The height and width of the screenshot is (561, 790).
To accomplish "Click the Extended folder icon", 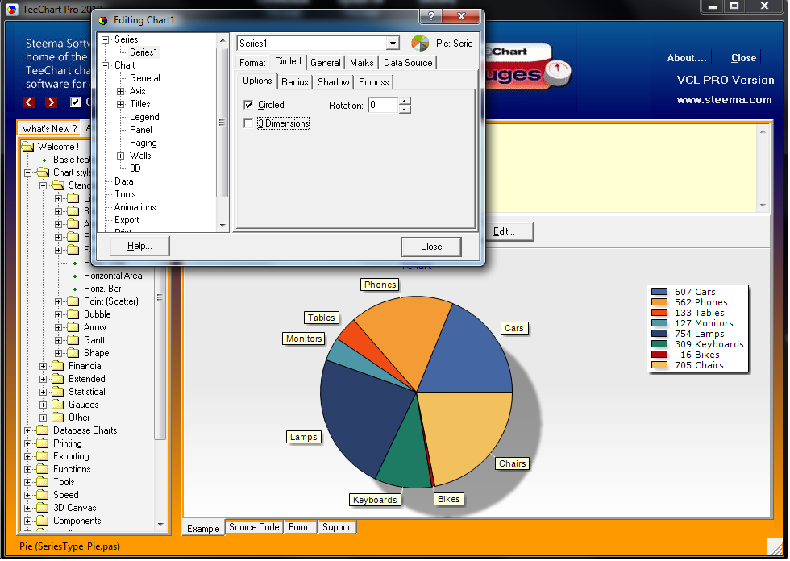I will tap(58, 379).
